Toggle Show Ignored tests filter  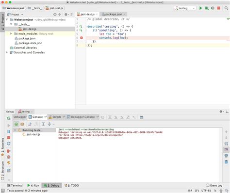tap(22, 124)
